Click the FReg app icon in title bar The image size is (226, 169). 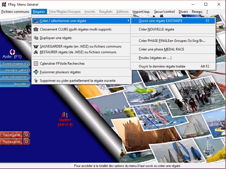(4, 4)
